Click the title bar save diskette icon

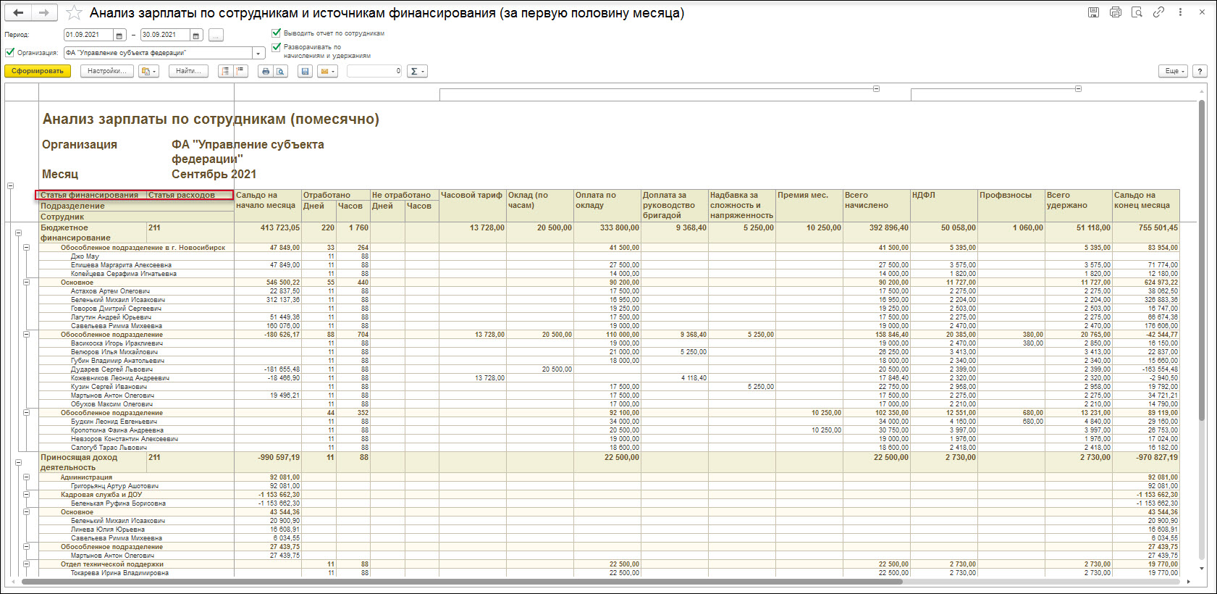pyautogui.click(x=1093, y=12)
